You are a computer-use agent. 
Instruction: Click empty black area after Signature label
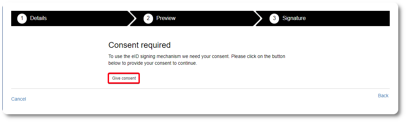[x=347, y=18]
